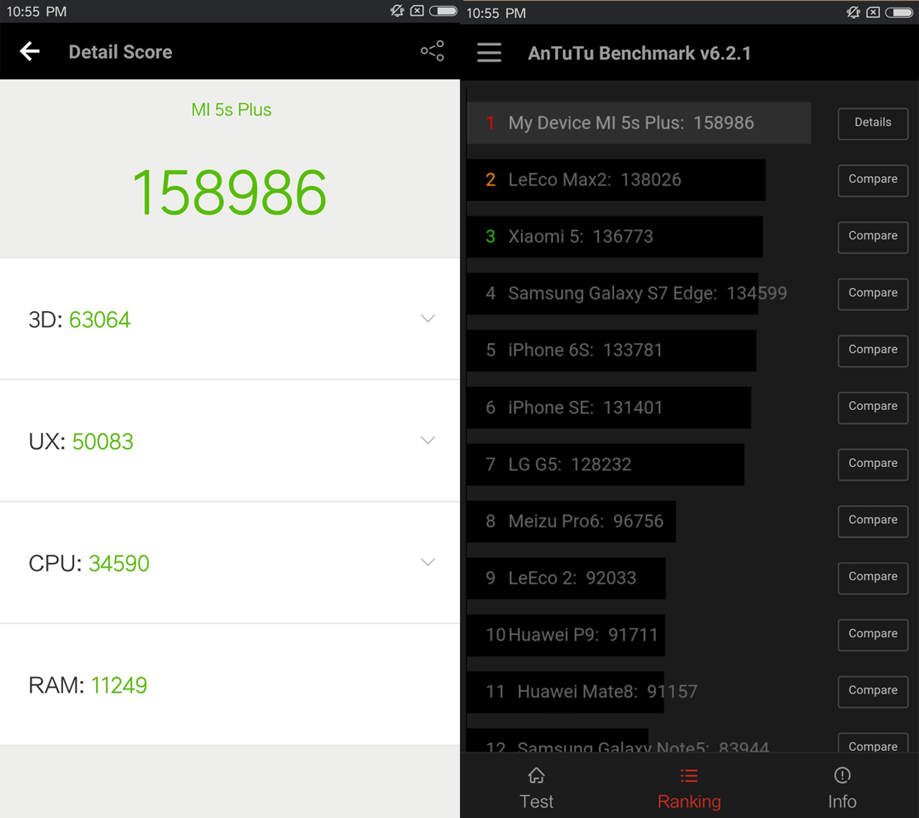Compare with Huawei Mate8
The width and height of the screenshot is (919, 818).
[873, 692]
